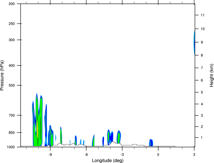214x163 pixels.
Task: Pick the 3 longitude tick label
Action: coord(194,155)
